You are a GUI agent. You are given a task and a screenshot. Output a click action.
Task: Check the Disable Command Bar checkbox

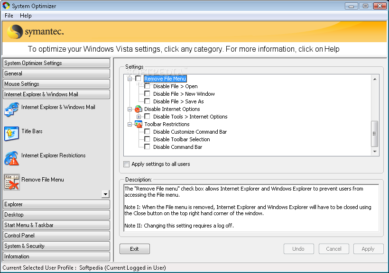click(147, 147)
